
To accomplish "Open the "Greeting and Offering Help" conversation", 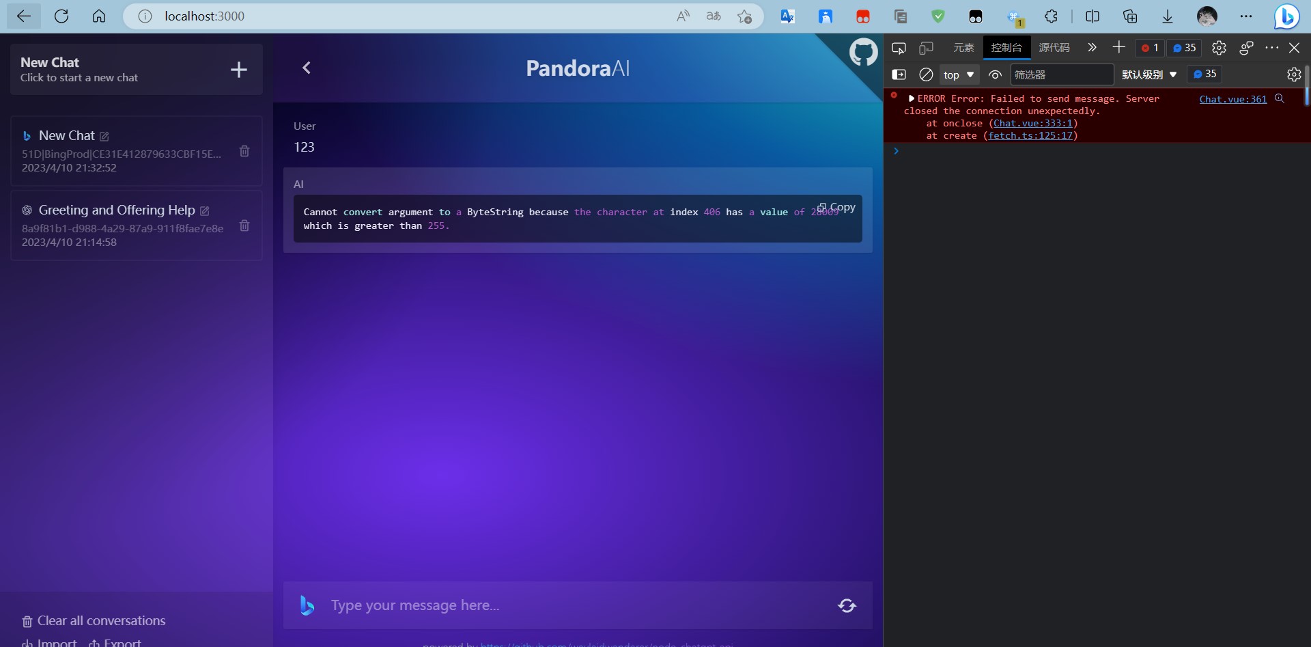I will (x=137, y=225).
